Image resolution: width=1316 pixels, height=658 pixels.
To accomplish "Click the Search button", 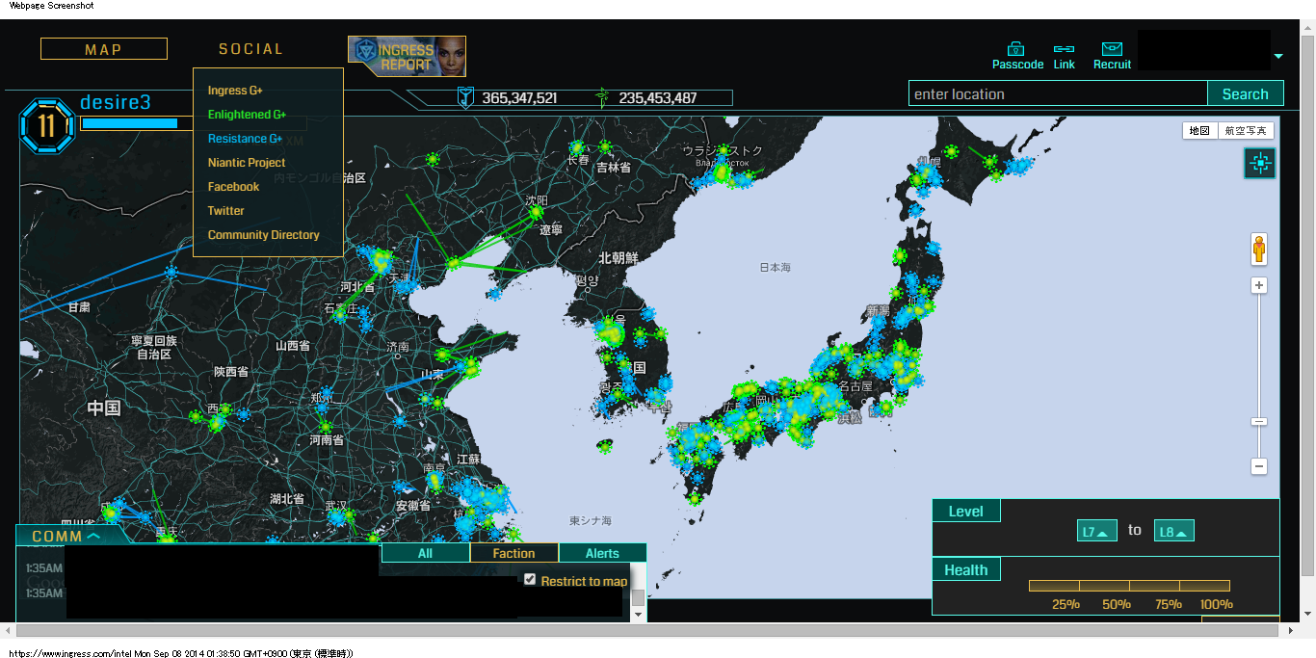I will pyautogui.click(x=1245, y=93).
